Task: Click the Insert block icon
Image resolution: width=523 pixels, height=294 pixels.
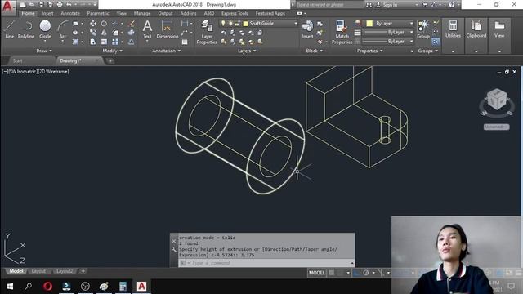Action: (x=307, y=29)
